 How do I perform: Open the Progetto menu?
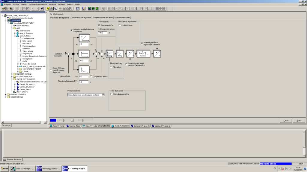click(7, 4)
